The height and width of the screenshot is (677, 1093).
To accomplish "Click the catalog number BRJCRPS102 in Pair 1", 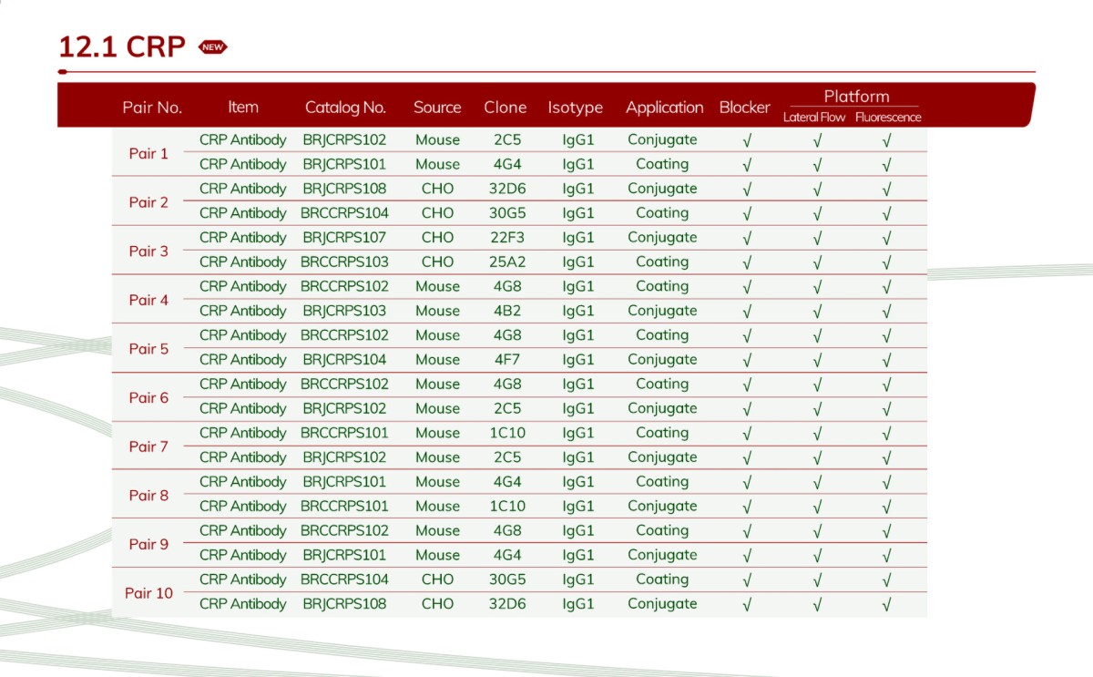I will coord(346,139).
